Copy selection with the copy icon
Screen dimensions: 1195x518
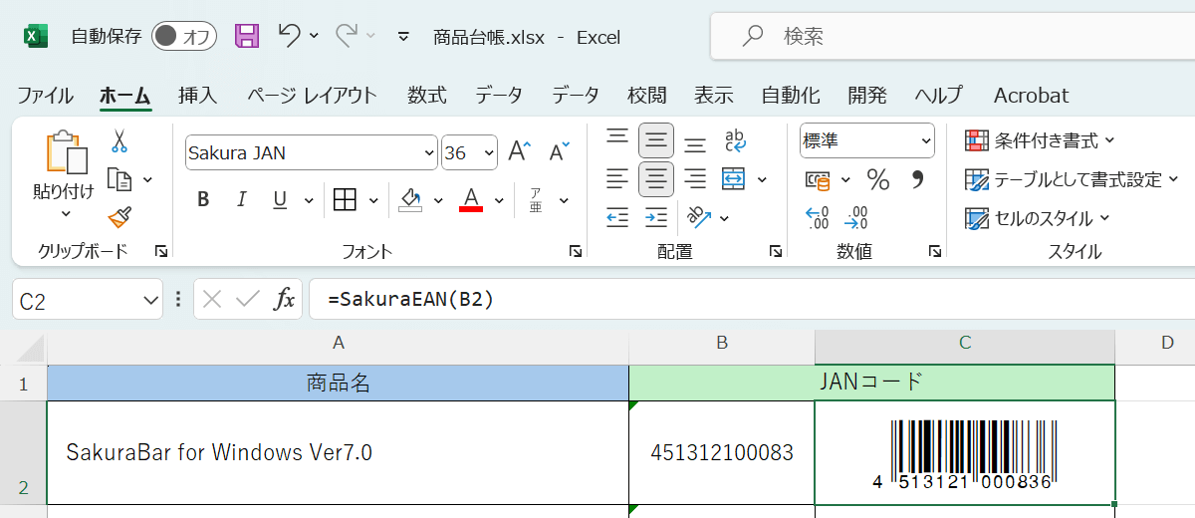coord(119,180)
